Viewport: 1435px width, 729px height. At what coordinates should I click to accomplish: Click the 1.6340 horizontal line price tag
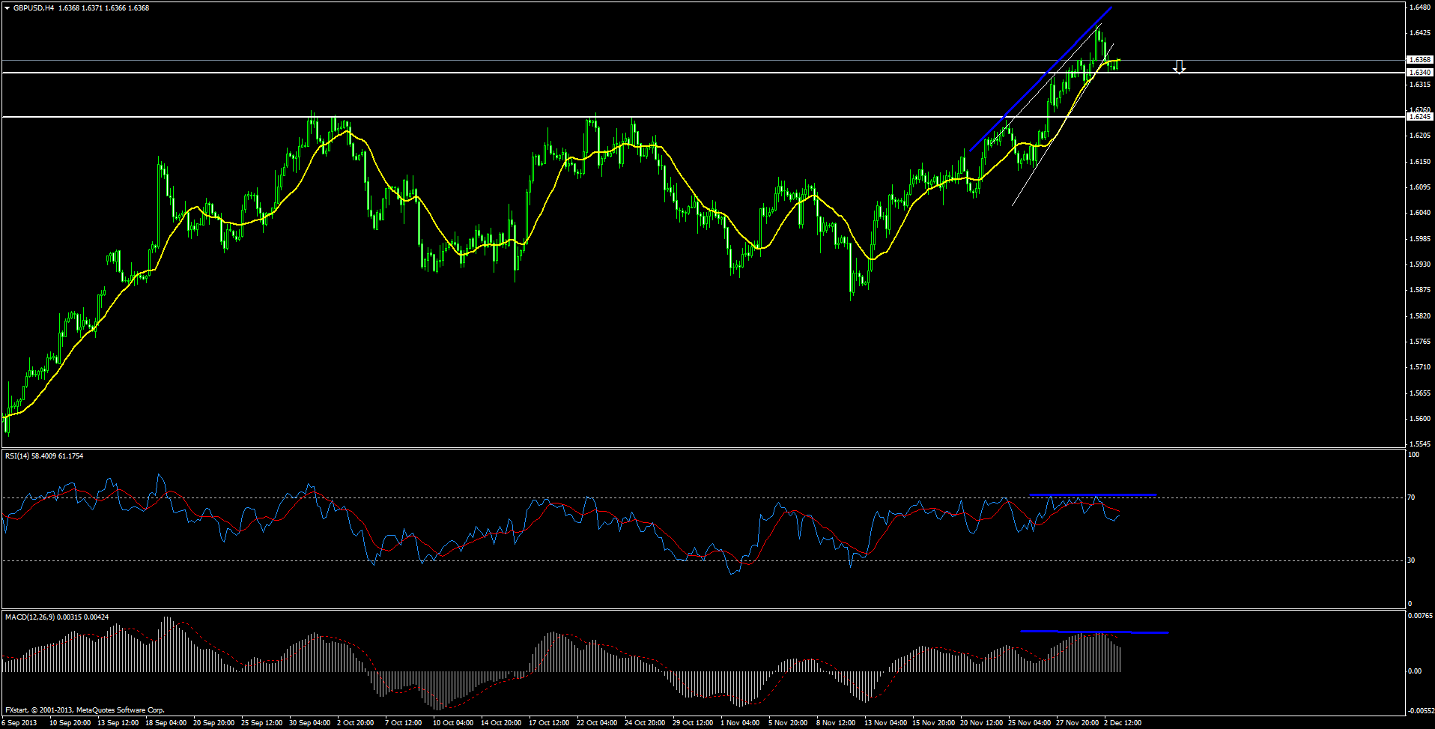[1420, 72]
